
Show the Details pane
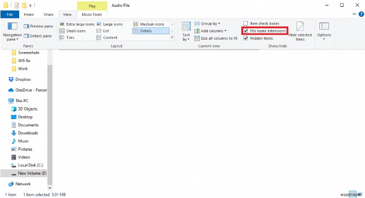[38, 36]
